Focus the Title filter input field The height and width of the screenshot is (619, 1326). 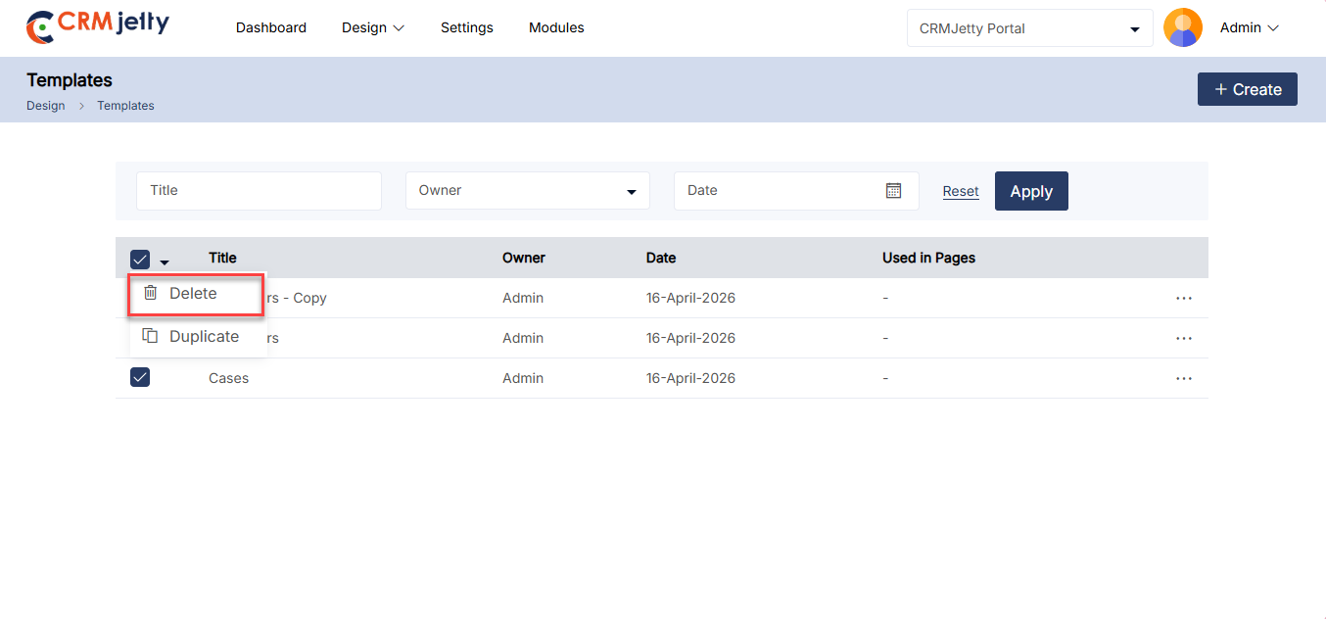tap(259, 191)
